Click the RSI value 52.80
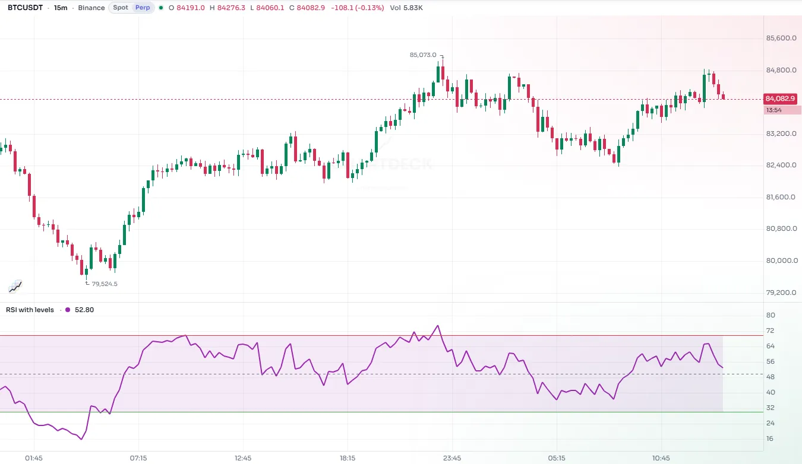The image size is (802, 464). point(84,310)
